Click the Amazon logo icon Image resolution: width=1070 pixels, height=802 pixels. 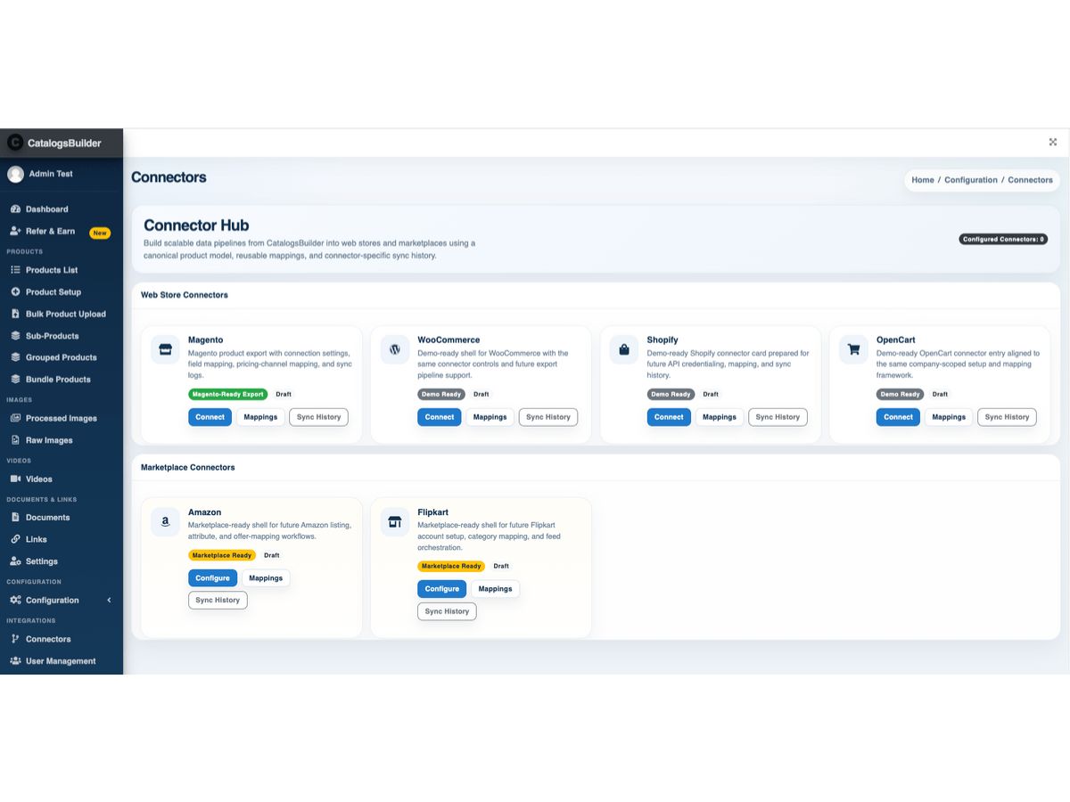[165, 522]
